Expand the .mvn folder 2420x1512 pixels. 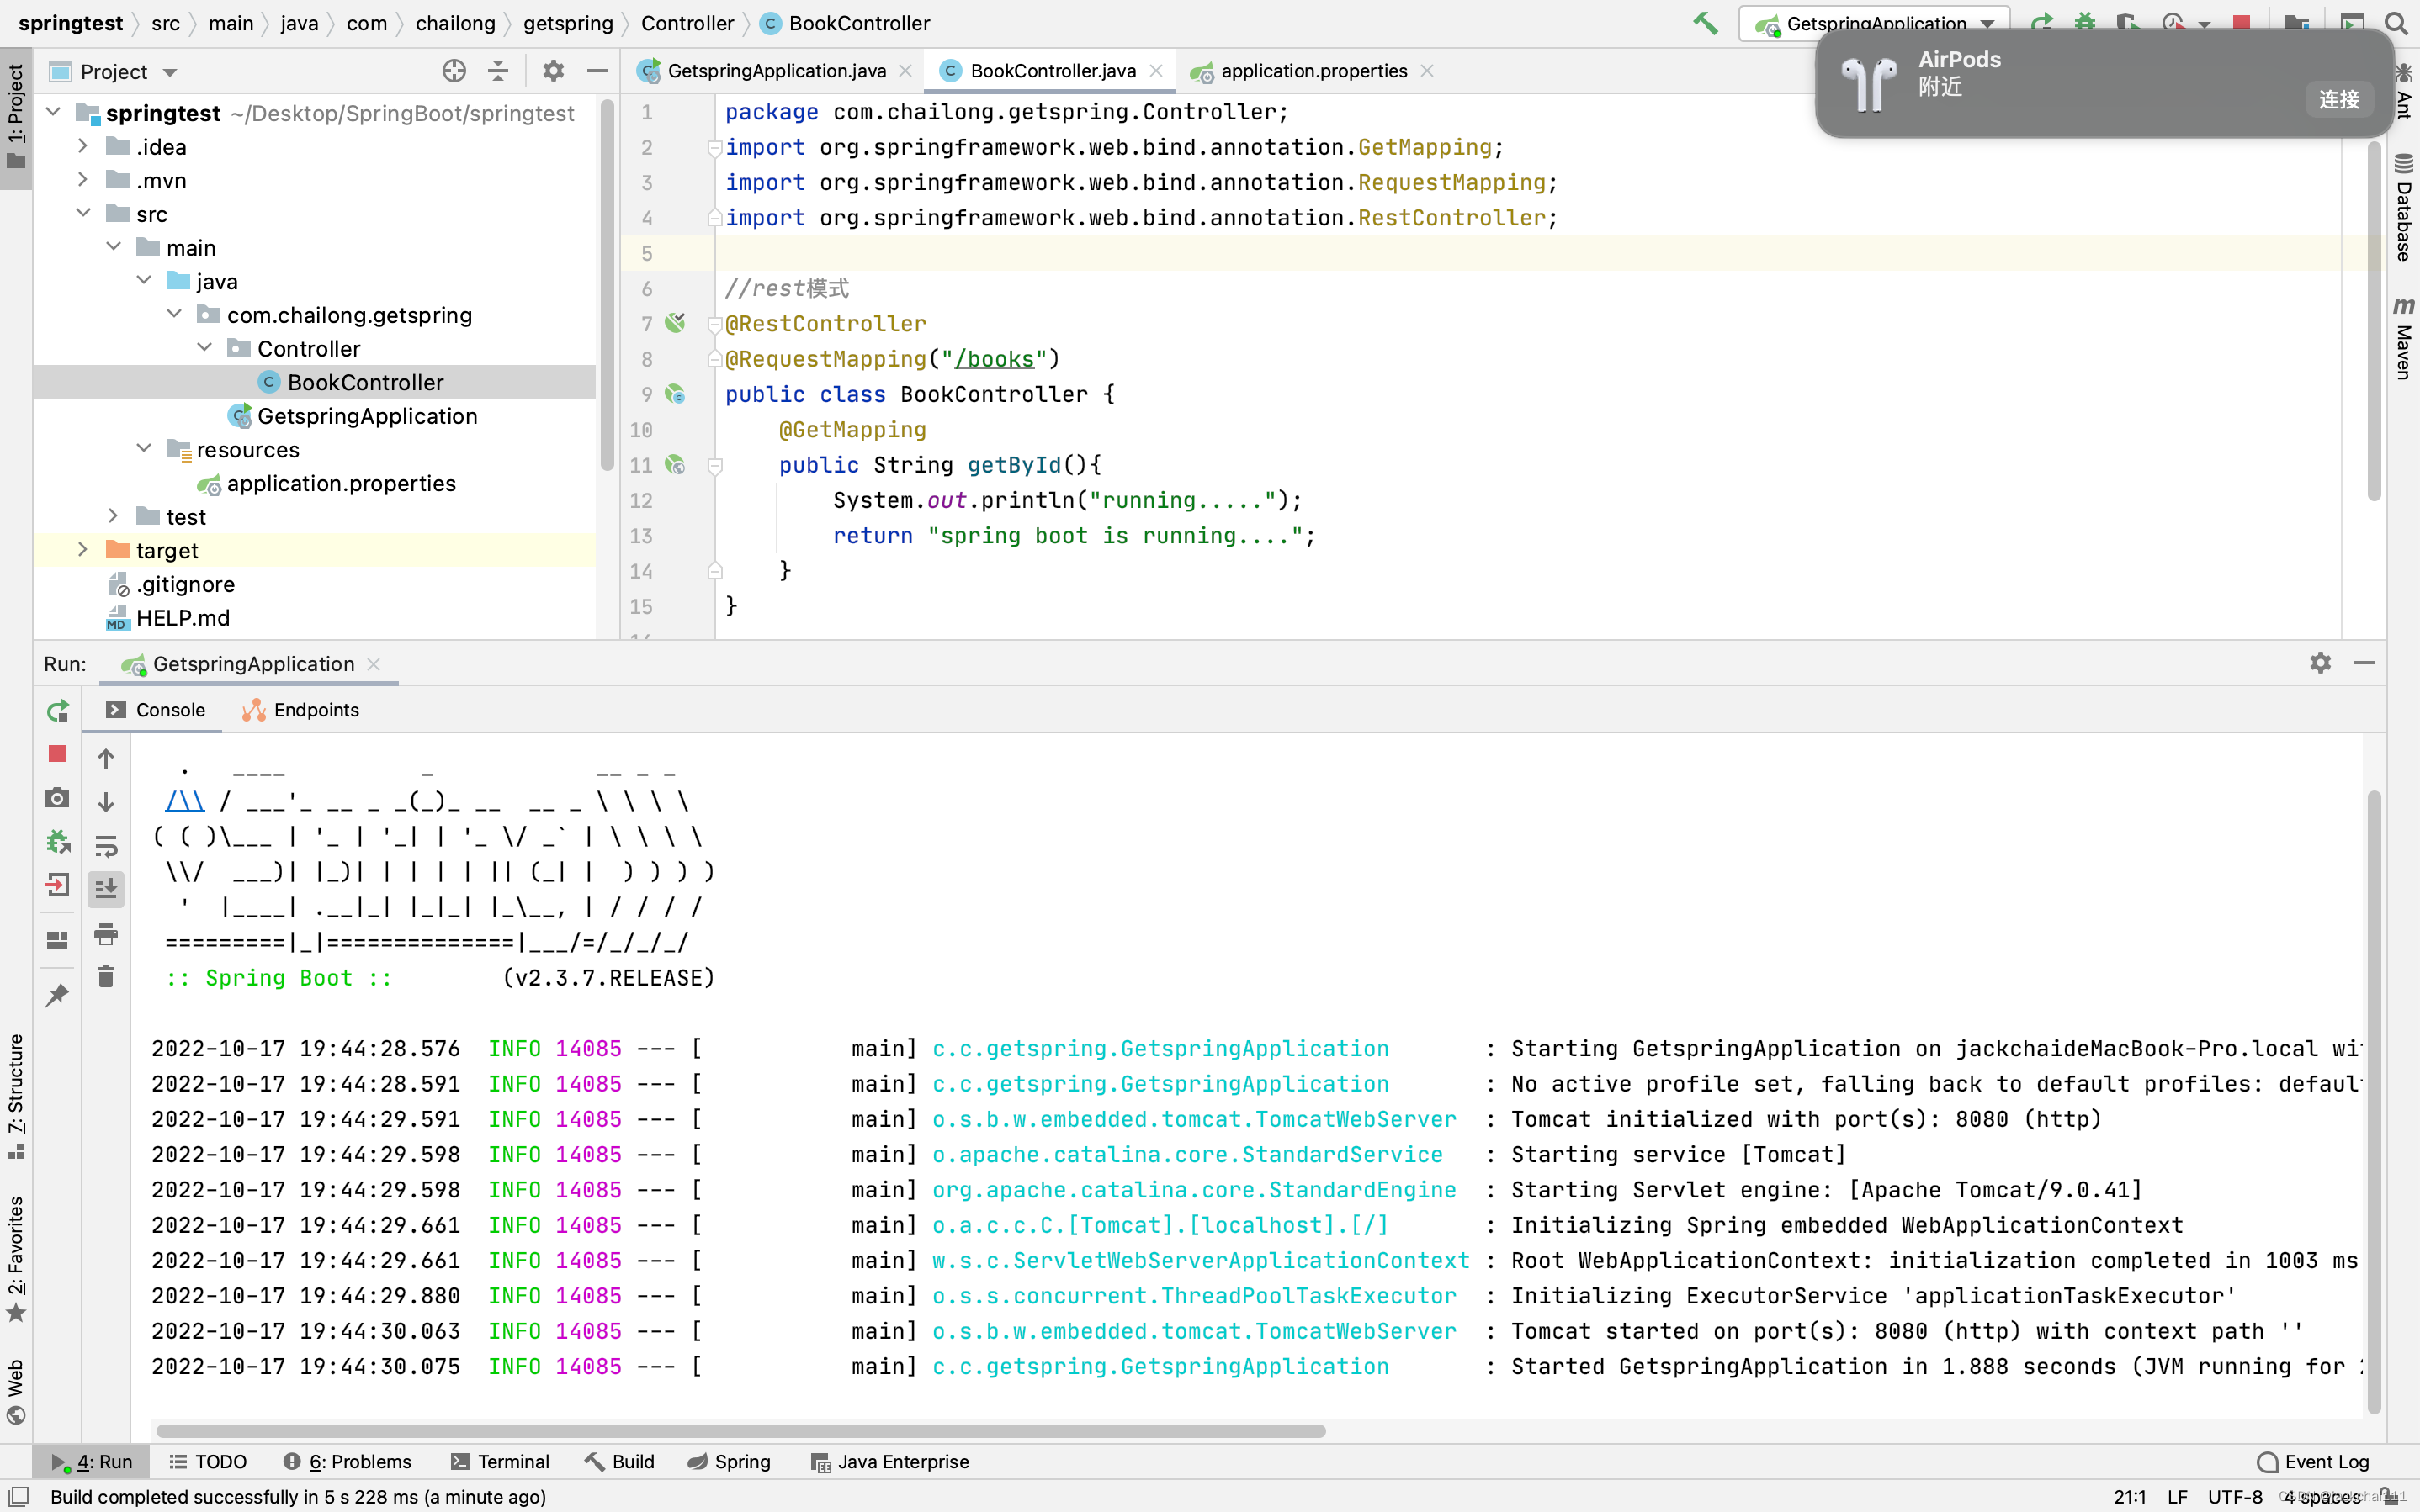tap(83, 180)
